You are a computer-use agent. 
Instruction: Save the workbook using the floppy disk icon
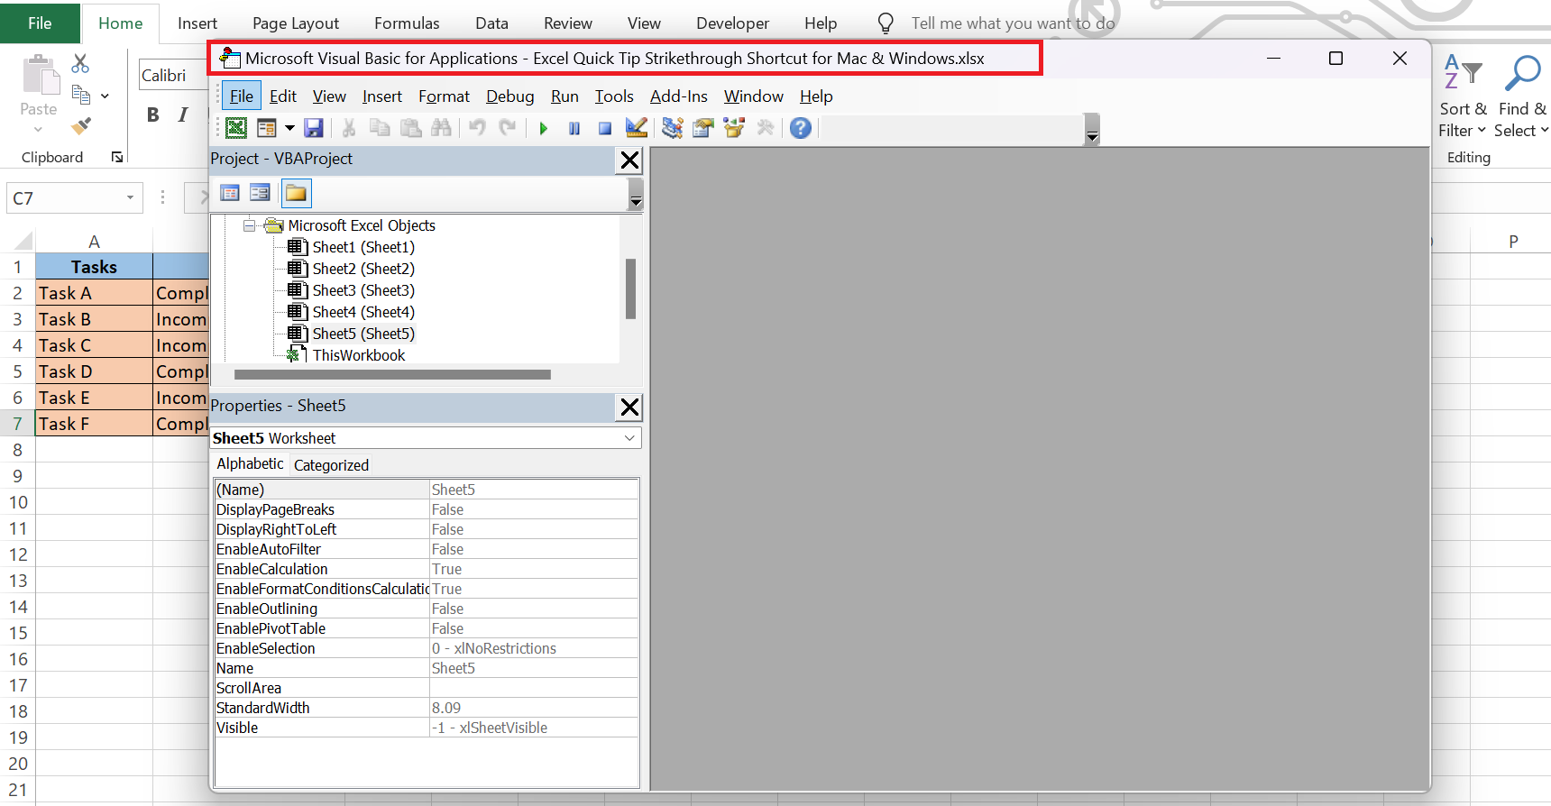pyautogui.click(x=313, y=128)
